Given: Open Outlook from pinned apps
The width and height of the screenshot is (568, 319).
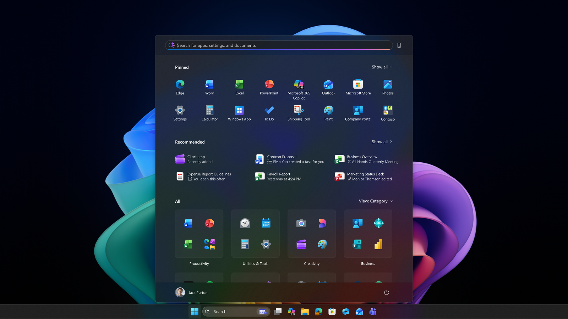Looking at the screenshot, I should [x=328, y=87].
